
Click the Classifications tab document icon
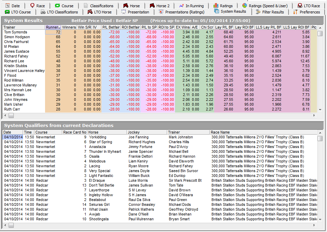(86, 6)
